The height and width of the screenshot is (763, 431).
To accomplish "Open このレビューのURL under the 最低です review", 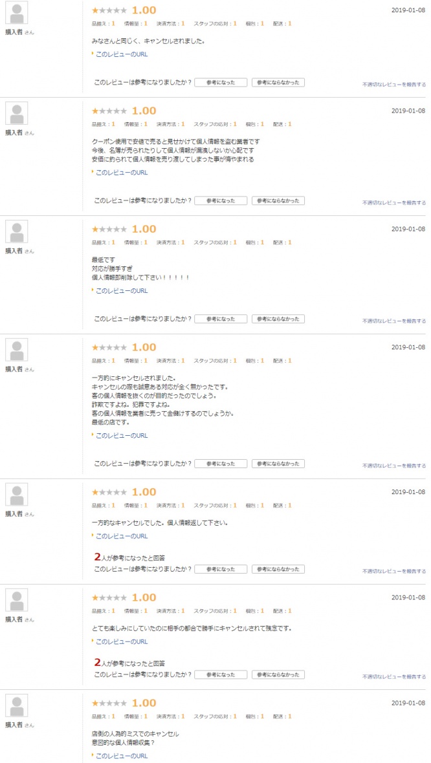I will click(x=122, y=291).
